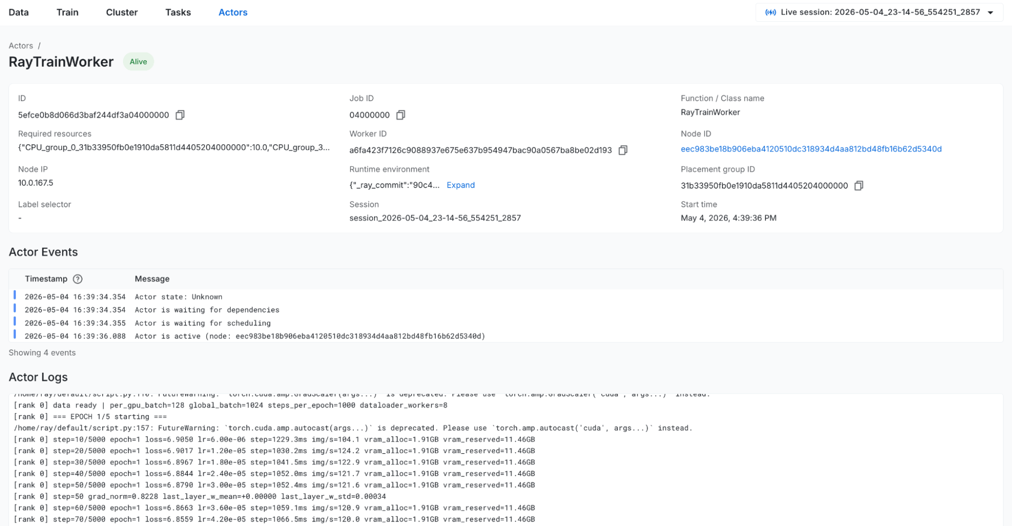Screen dimensions: 1012x526
Task: Select the Actors tab
Action: (x=233, y=13)
